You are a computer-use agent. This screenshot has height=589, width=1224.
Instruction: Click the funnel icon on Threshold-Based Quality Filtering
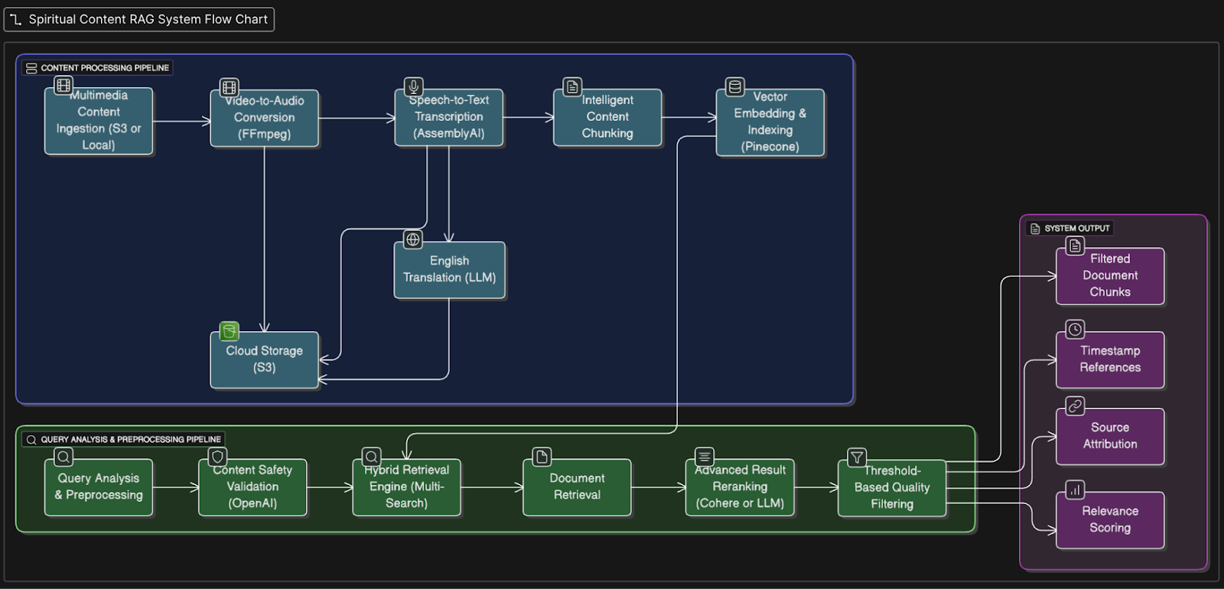pyautogui.click(x=857, y=457)
